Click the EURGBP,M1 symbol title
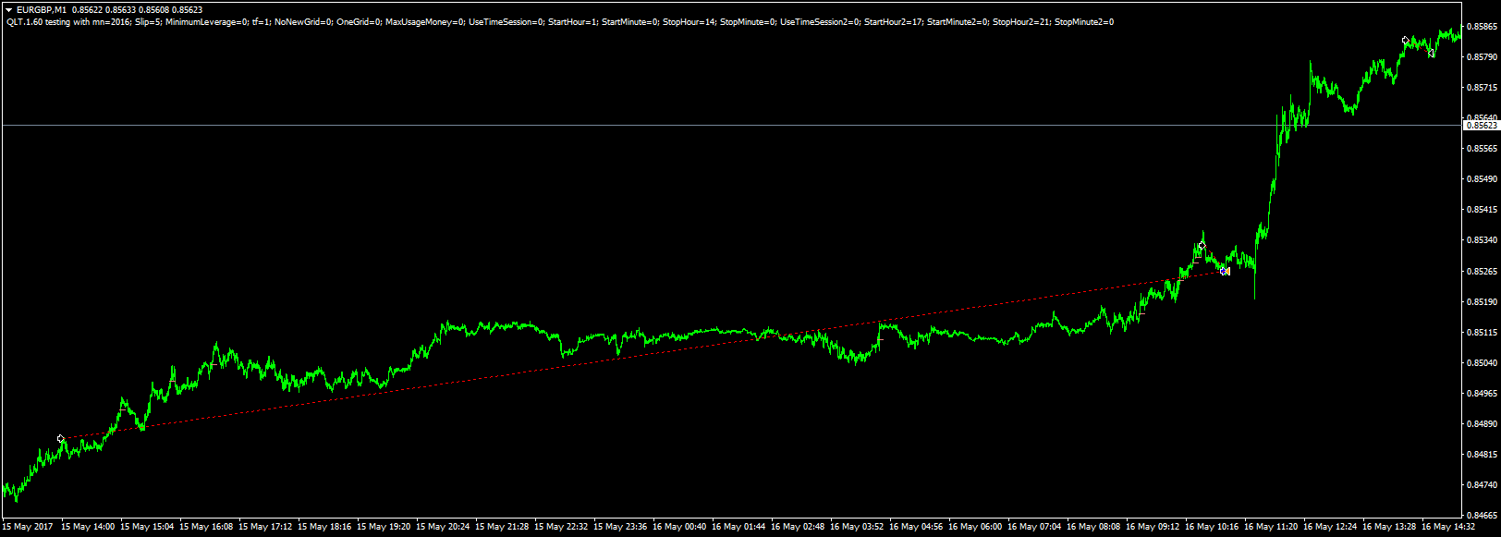1501x537 pixels. click(42, 9)
